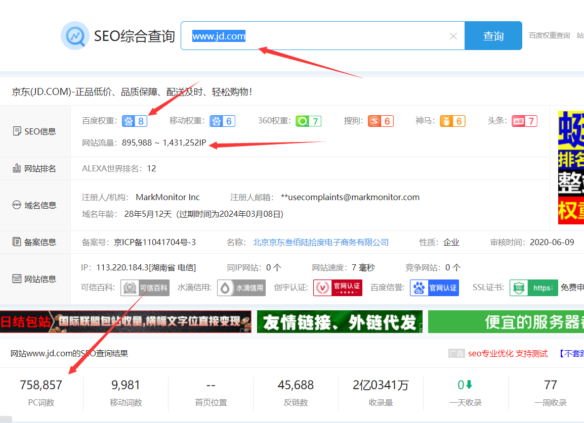Click the SEO综合查询 logo icon
Viewport: 584px width, 423px height.
click(75, 36)
